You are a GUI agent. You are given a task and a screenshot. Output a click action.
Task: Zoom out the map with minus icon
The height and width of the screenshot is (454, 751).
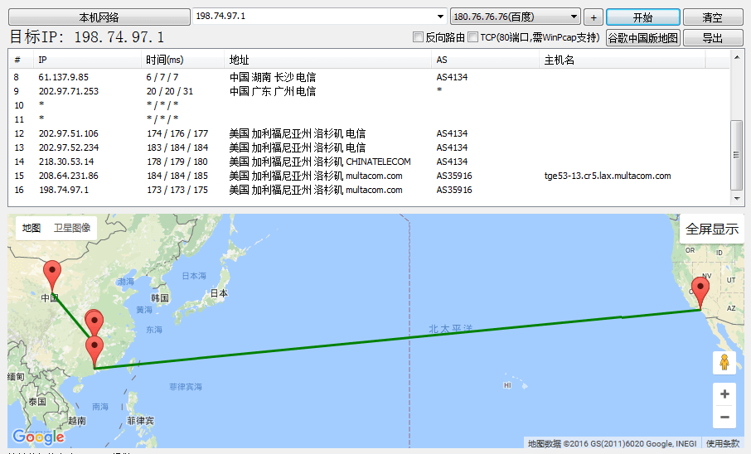click(724, 417)
